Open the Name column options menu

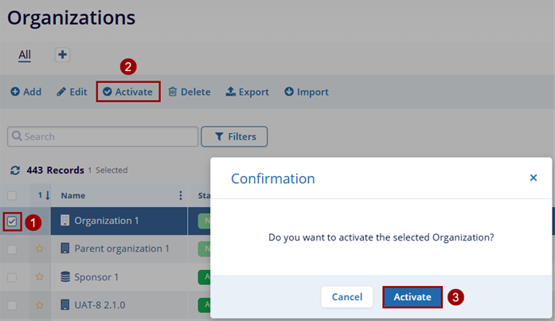pos(180,195)
